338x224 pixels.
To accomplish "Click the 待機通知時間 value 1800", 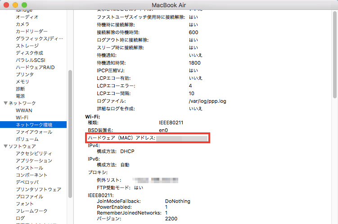I will [194, 63].
